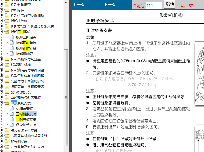Select 进气歧管及燃油轨安装 tree folder
204x152 pixels.
(27, 147)
